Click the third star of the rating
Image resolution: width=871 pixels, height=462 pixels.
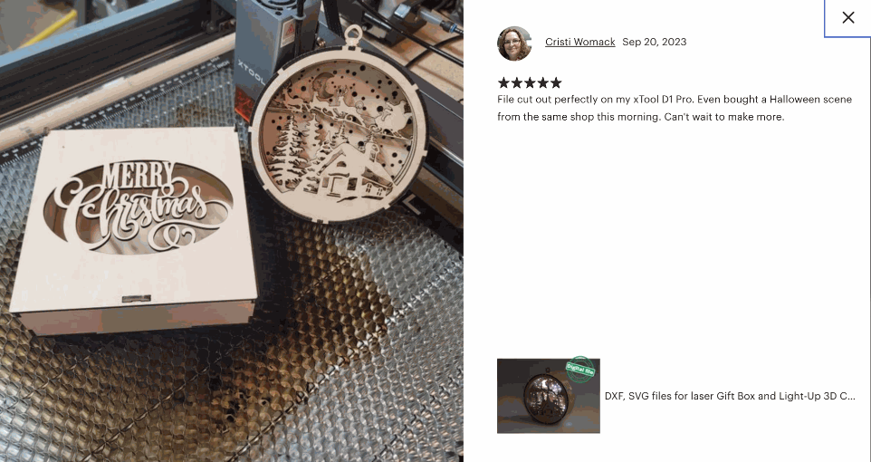tap(530, 82)
